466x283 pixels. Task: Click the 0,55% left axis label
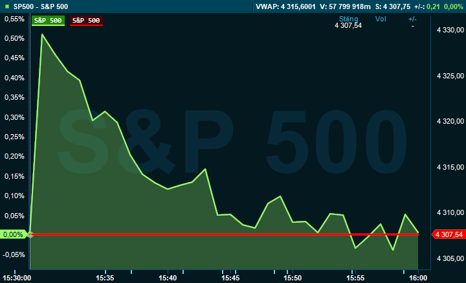[x=14, y=19]
